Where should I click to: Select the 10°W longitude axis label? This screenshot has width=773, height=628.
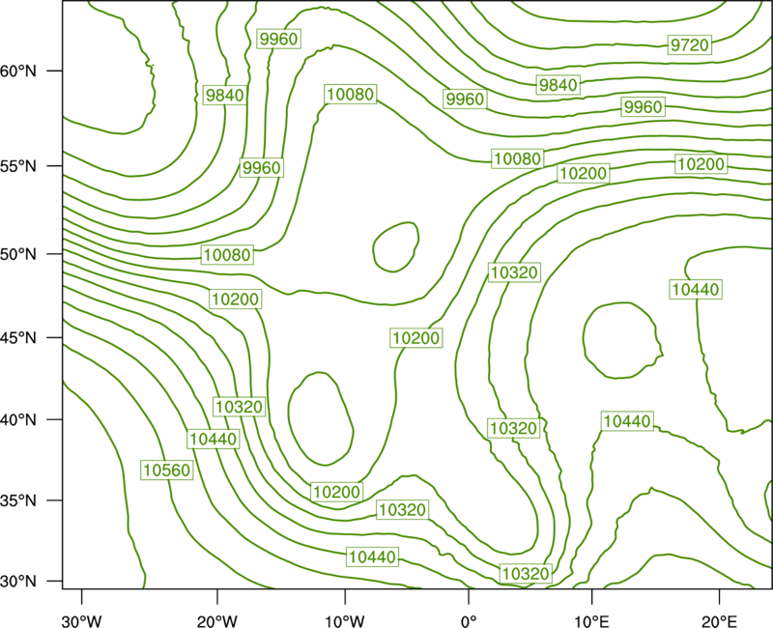345,621
